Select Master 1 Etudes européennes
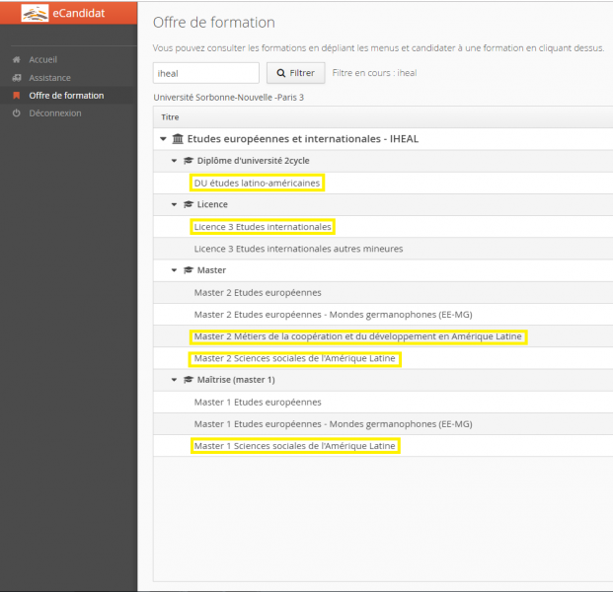Viewport: 613px width, 592px height. pos(258,403)
